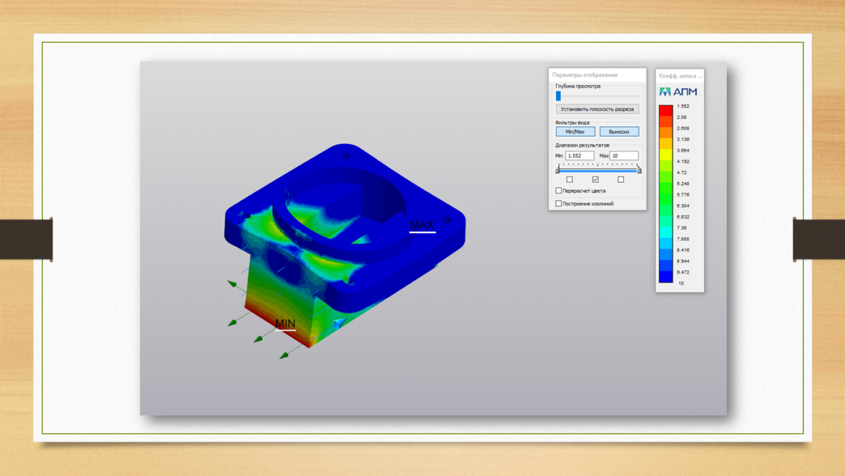The image size is (845, 476).
Task: Click right handle of results range slider
Action: pyautogui.click(x=639, y=170)
